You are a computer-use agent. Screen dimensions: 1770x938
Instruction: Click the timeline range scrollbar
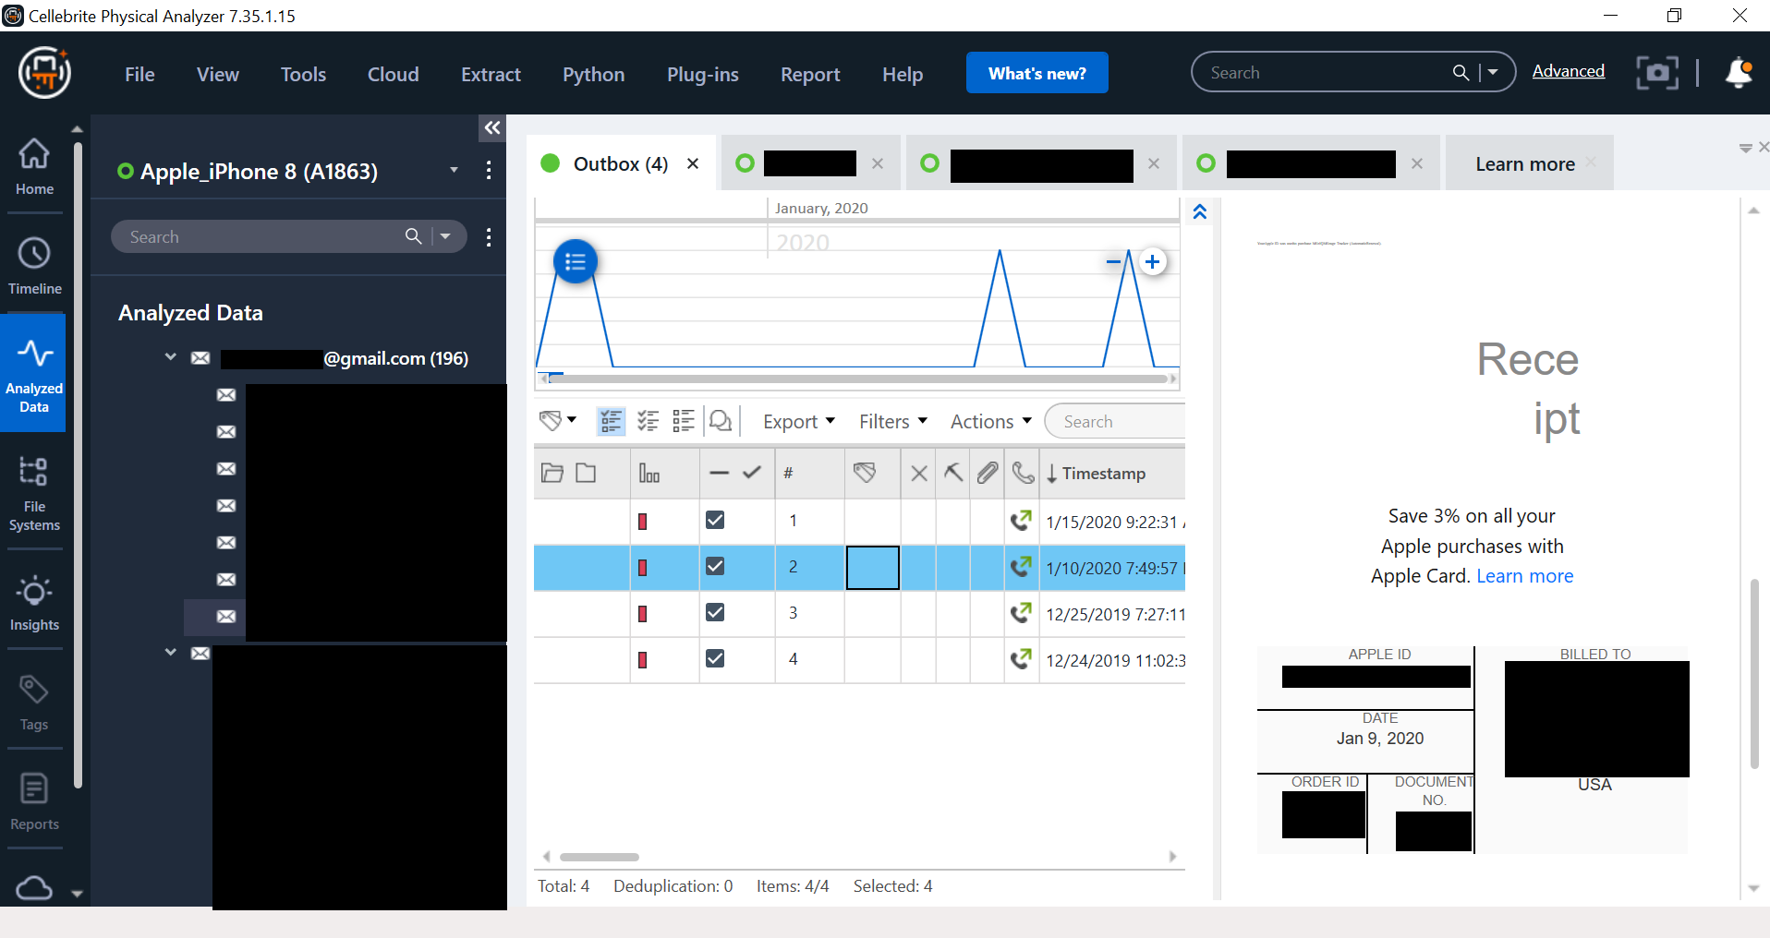tap(856, 379)
